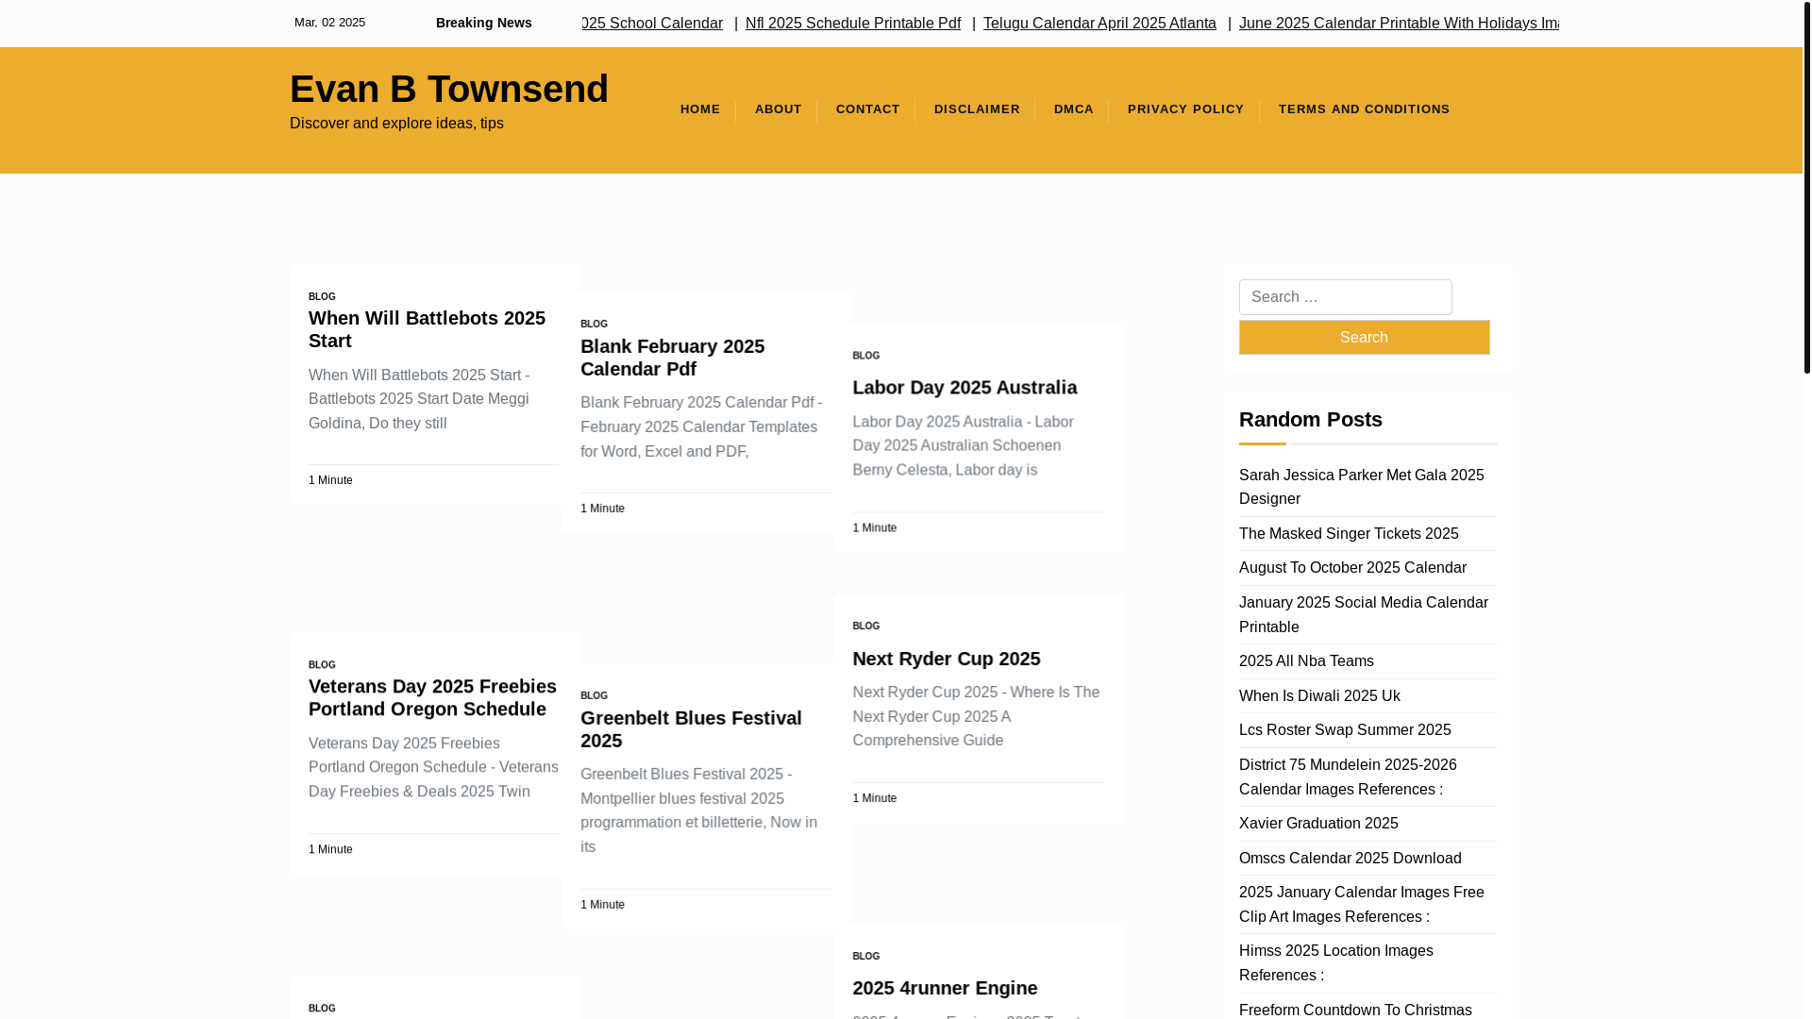
Task: Open Next Ryder Cup 2025 post
Action: (x=946, y=659)
